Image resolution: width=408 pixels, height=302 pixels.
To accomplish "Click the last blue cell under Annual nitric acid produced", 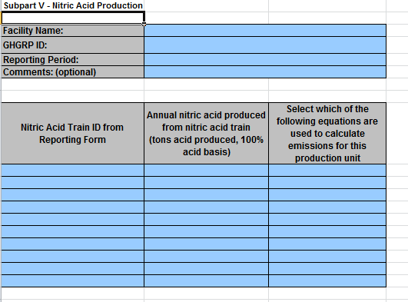I will tap(207, 281).
